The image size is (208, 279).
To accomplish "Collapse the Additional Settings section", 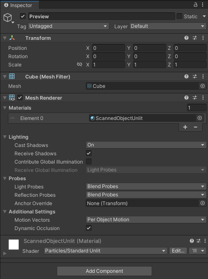I will pos(5,212).
